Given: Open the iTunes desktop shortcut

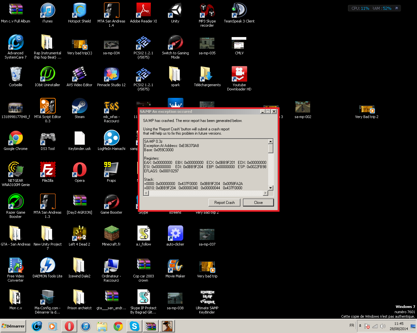Looking at the screenshot, I should [48, 13].
